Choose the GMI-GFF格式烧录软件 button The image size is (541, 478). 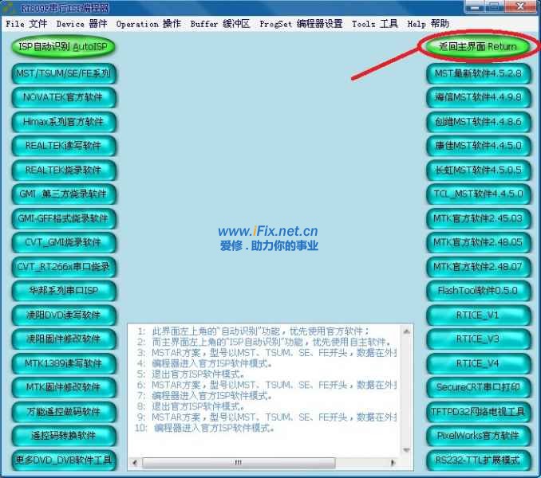tap(64, 218)
